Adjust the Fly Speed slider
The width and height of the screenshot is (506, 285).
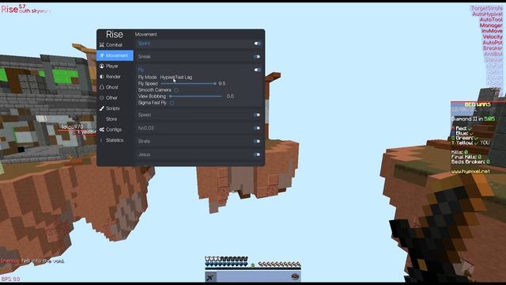188,84
